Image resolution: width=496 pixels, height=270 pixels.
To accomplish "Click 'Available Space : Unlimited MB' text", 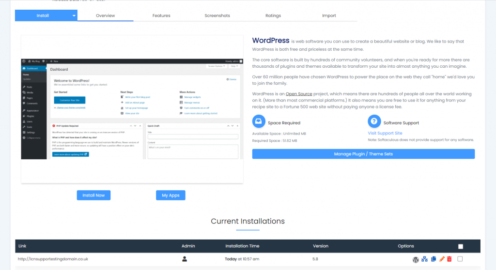I will [279, 134].
